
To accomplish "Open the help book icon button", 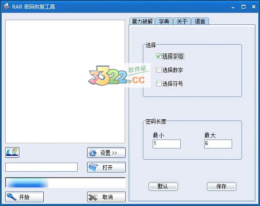I will [12, 152].
